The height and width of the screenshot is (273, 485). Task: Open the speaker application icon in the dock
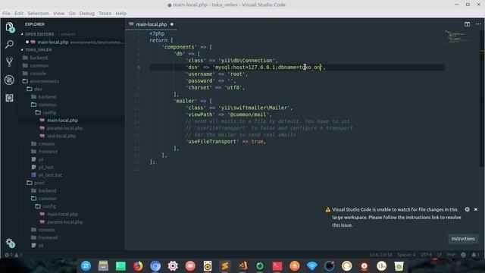208,266
